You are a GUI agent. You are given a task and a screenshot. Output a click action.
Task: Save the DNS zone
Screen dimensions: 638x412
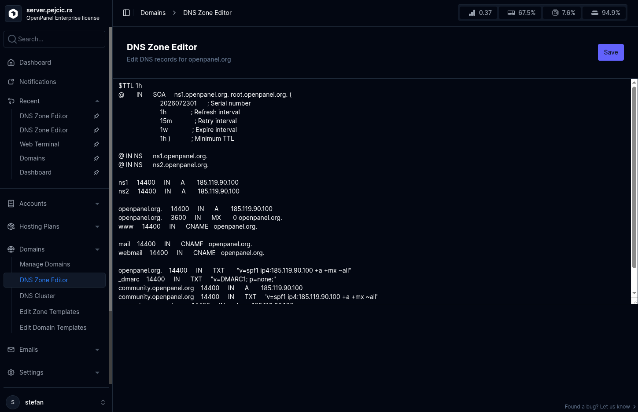click(x=611, y=52)
